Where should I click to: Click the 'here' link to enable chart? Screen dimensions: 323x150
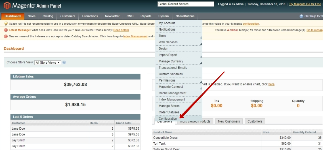[x=271, y=84]
